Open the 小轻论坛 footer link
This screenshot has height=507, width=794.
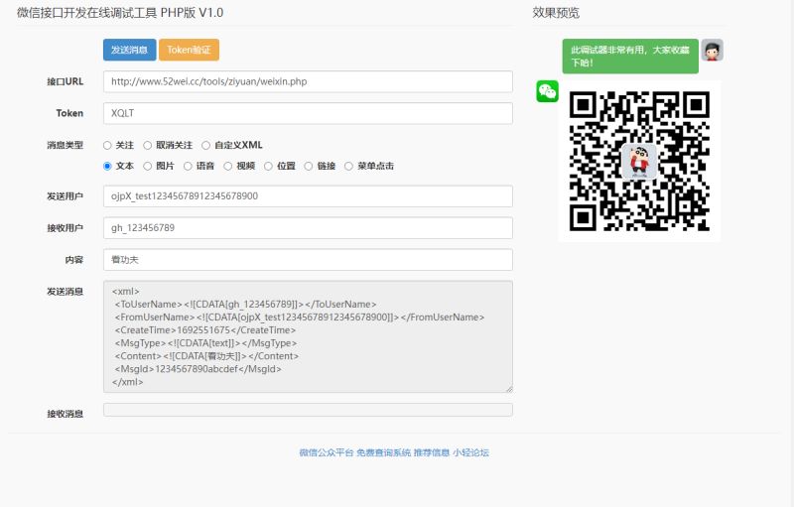click(470, 452)
